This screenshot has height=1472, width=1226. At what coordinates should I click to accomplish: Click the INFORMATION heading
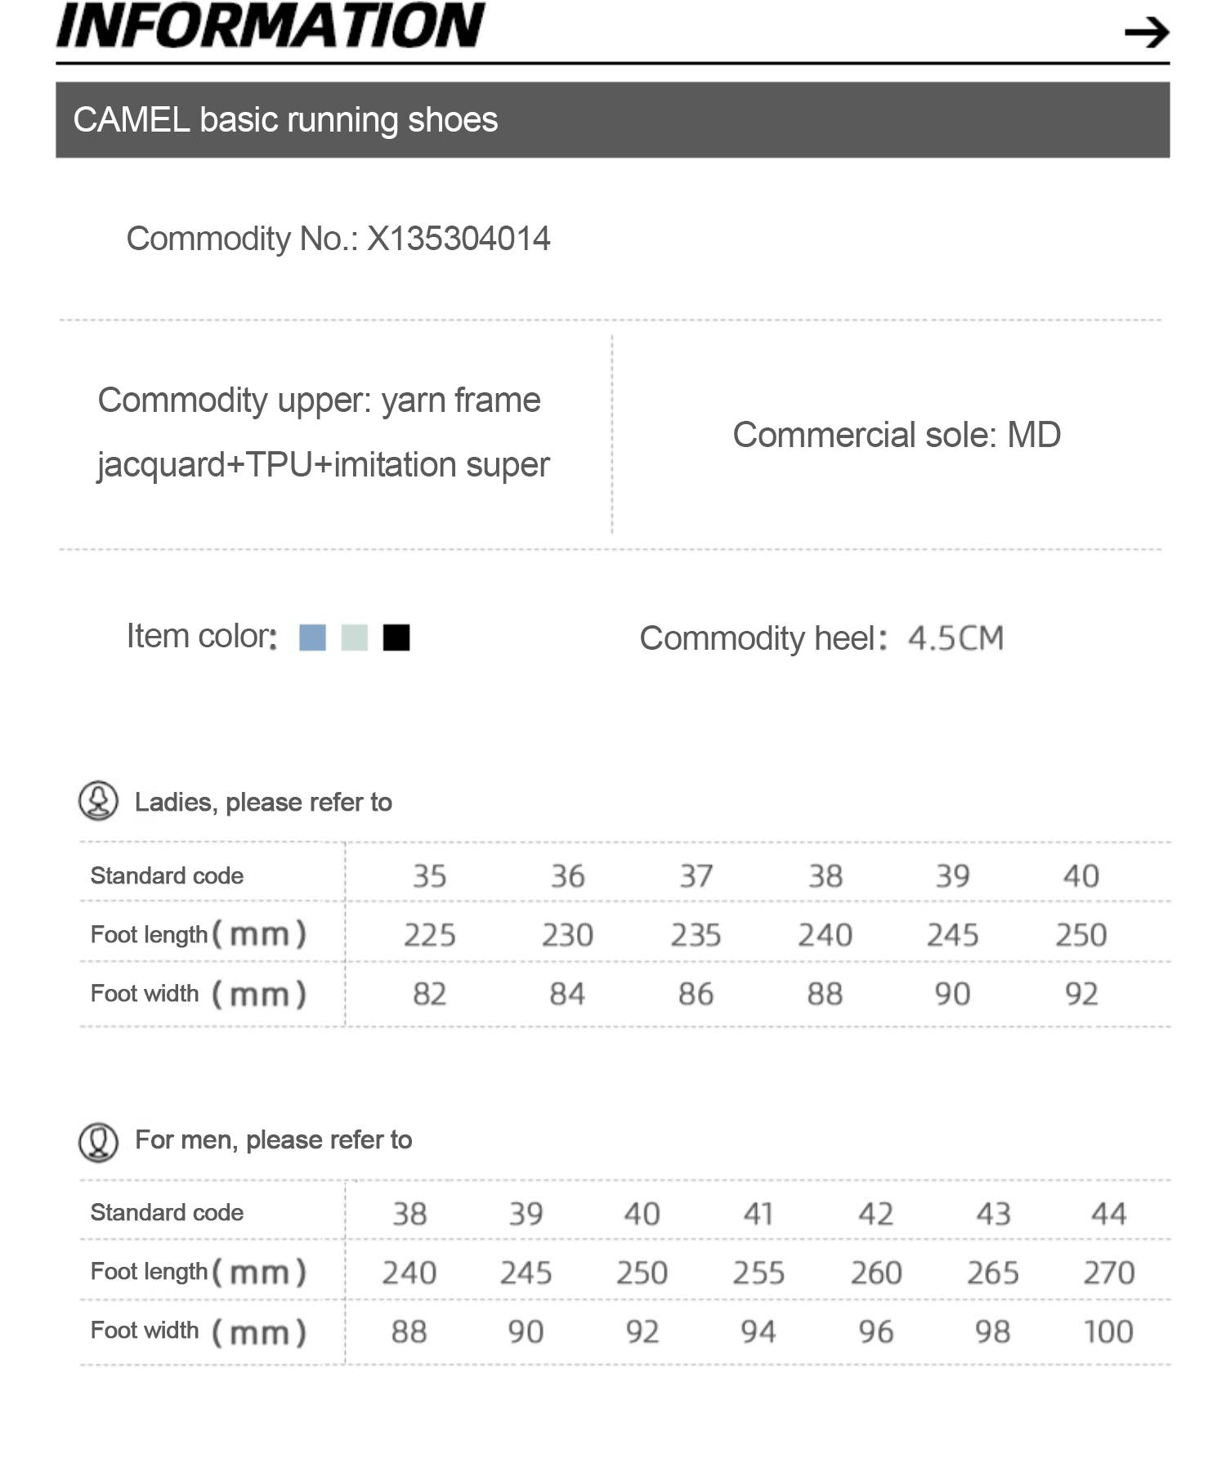pyautogui.click(x=271, y=26)
